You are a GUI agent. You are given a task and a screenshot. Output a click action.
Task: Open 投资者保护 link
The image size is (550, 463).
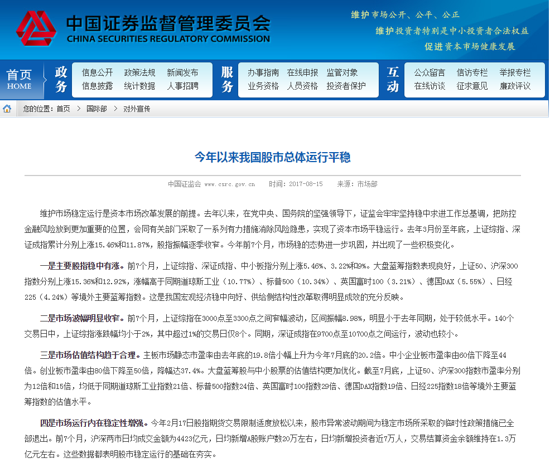pos(346,86)
